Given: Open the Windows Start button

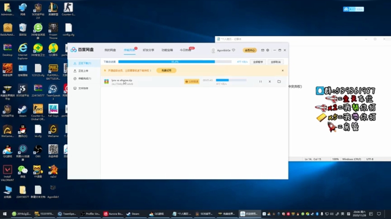Looking at the screenshot, I should 4,214.
